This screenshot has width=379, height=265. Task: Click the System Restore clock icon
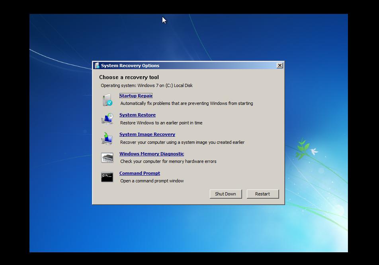(x=107, y=119)
